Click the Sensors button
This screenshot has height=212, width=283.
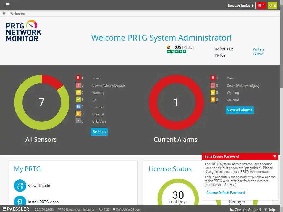coord(99,132)
